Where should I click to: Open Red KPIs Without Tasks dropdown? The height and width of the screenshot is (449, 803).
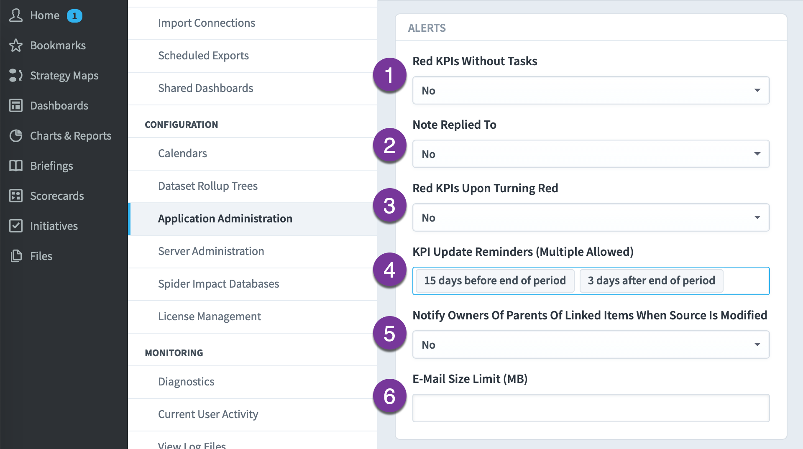click(x=591, y=90)
